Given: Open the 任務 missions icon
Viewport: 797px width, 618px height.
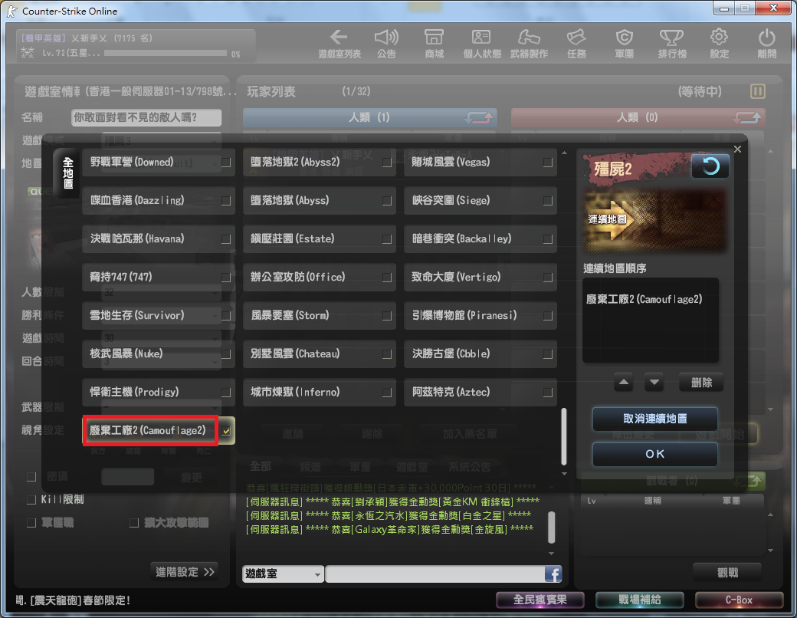Looking at the screenshot, I should point(577,44).
